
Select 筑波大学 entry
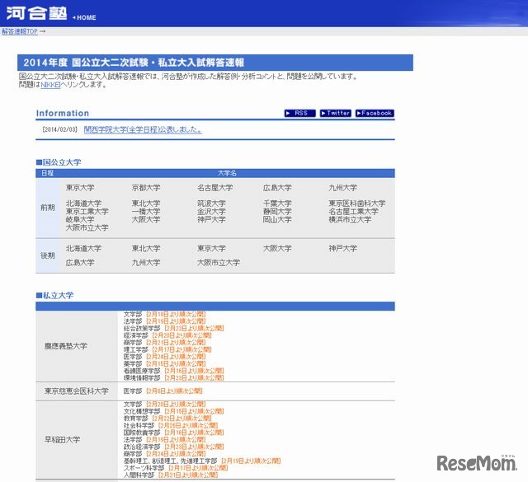211,204
